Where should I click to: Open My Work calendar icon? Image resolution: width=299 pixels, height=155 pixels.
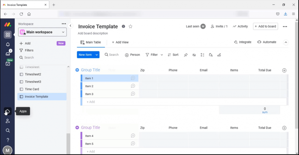8,64
